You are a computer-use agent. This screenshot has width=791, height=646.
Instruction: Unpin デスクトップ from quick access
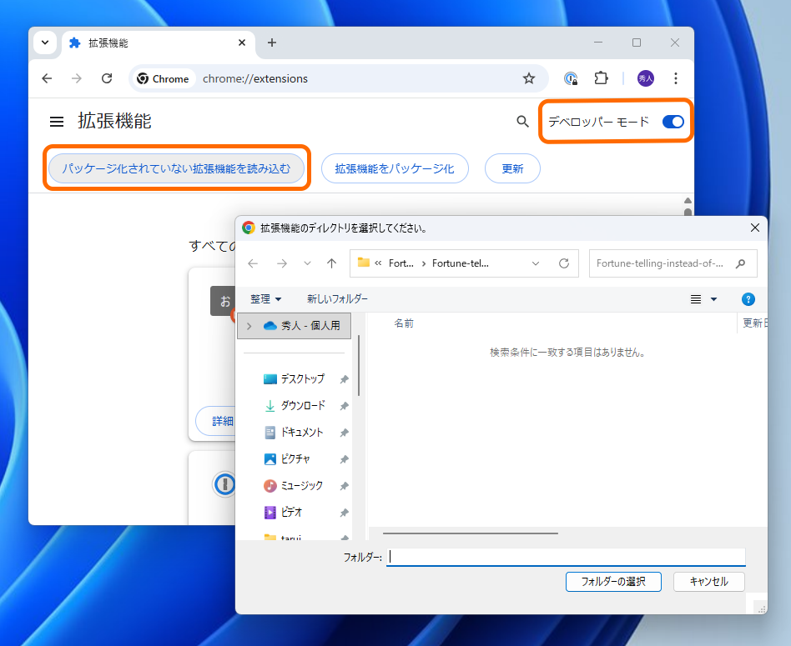(x=343, y=378)
